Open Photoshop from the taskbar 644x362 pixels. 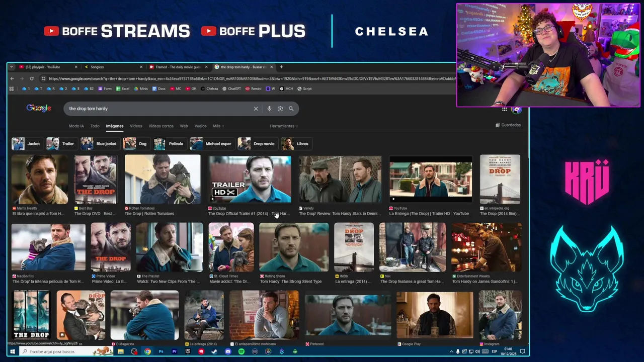point(160,351)
